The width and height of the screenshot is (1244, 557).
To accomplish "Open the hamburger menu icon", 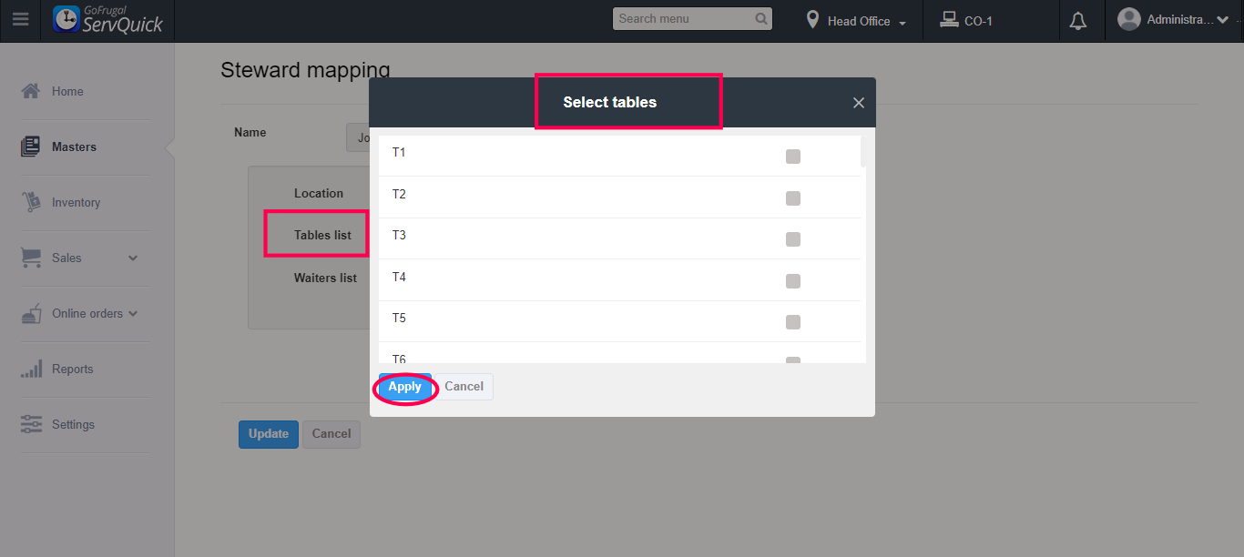I will (20, 19).
